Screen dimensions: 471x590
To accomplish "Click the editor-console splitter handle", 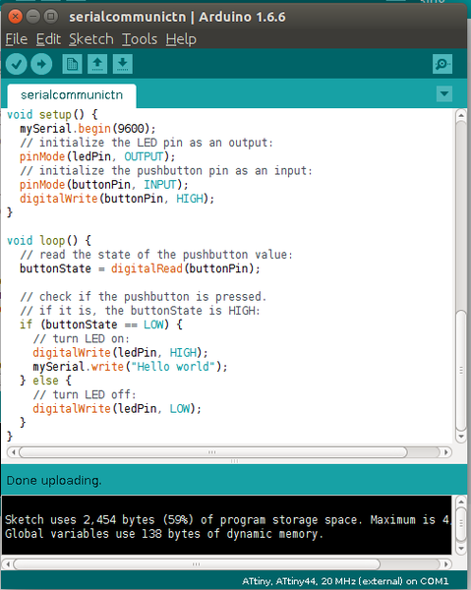I will point(234,461).
